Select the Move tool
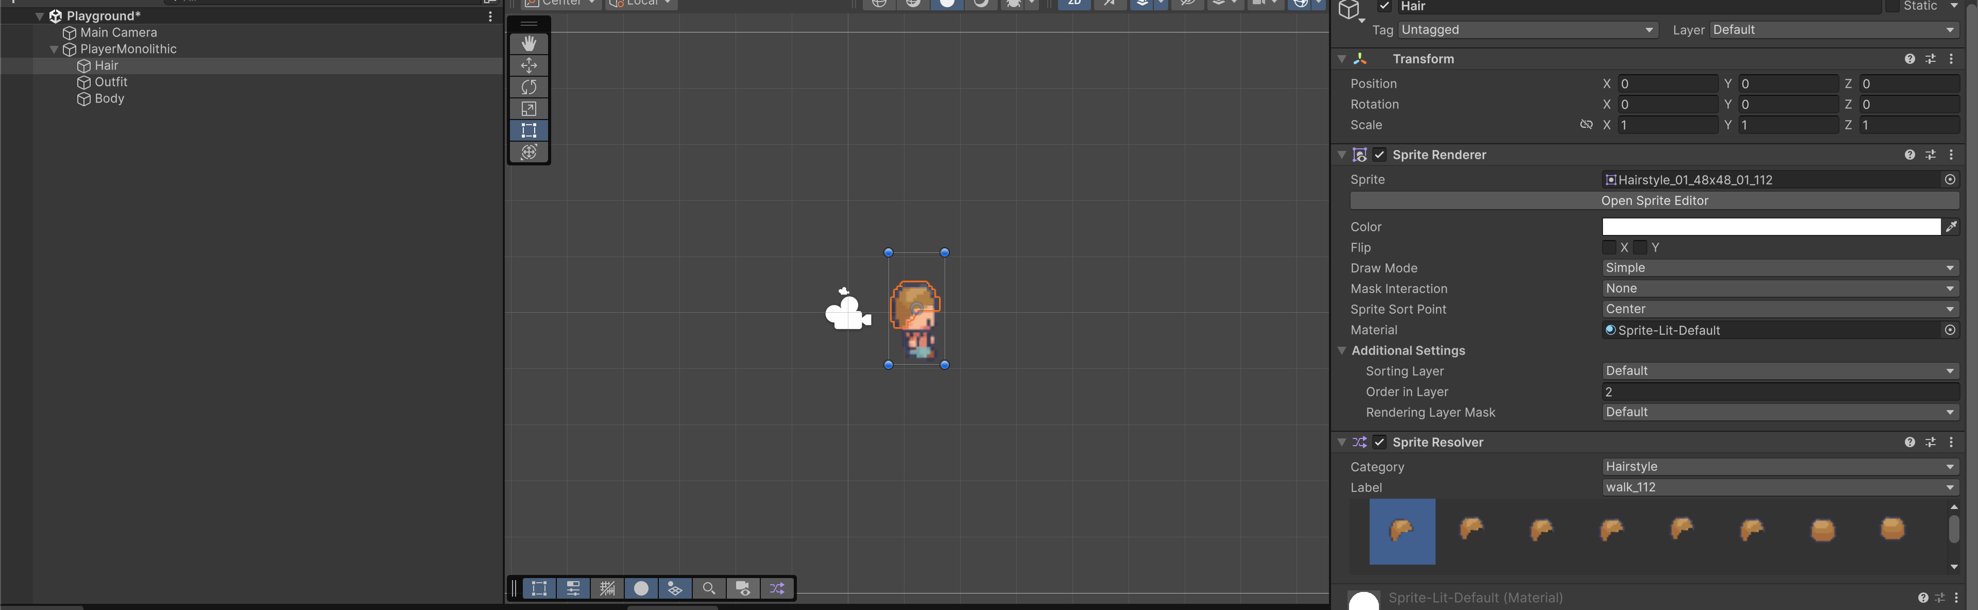This screenshot has height=610, width=1978. [x=528, y=65]
